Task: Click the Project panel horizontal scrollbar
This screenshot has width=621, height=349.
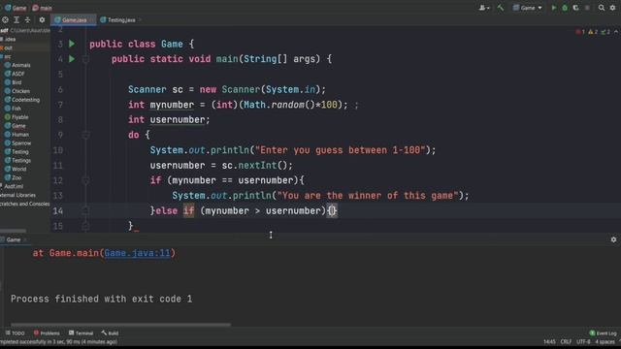Action: [x=13, y=231]
